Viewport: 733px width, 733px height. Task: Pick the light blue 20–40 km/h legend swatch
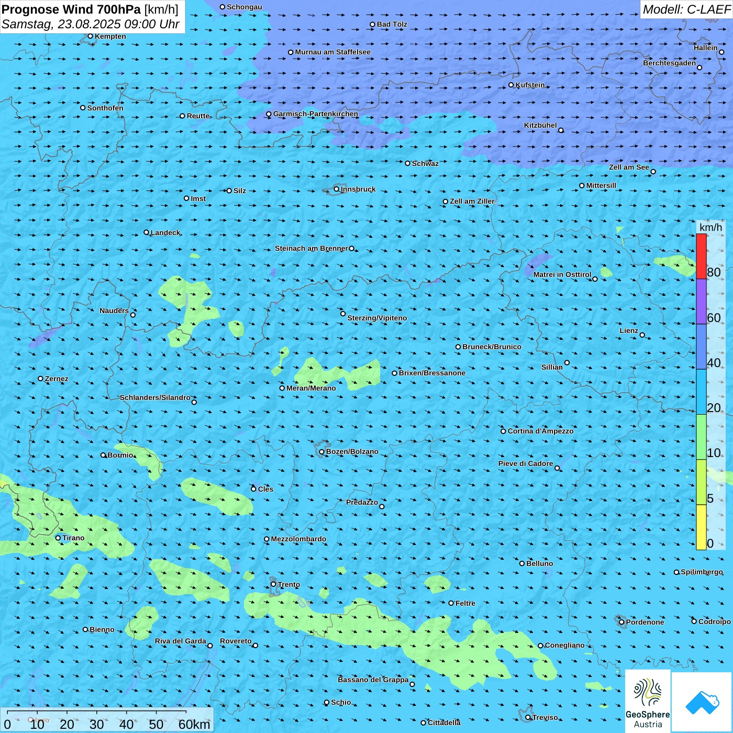point(701,392)
